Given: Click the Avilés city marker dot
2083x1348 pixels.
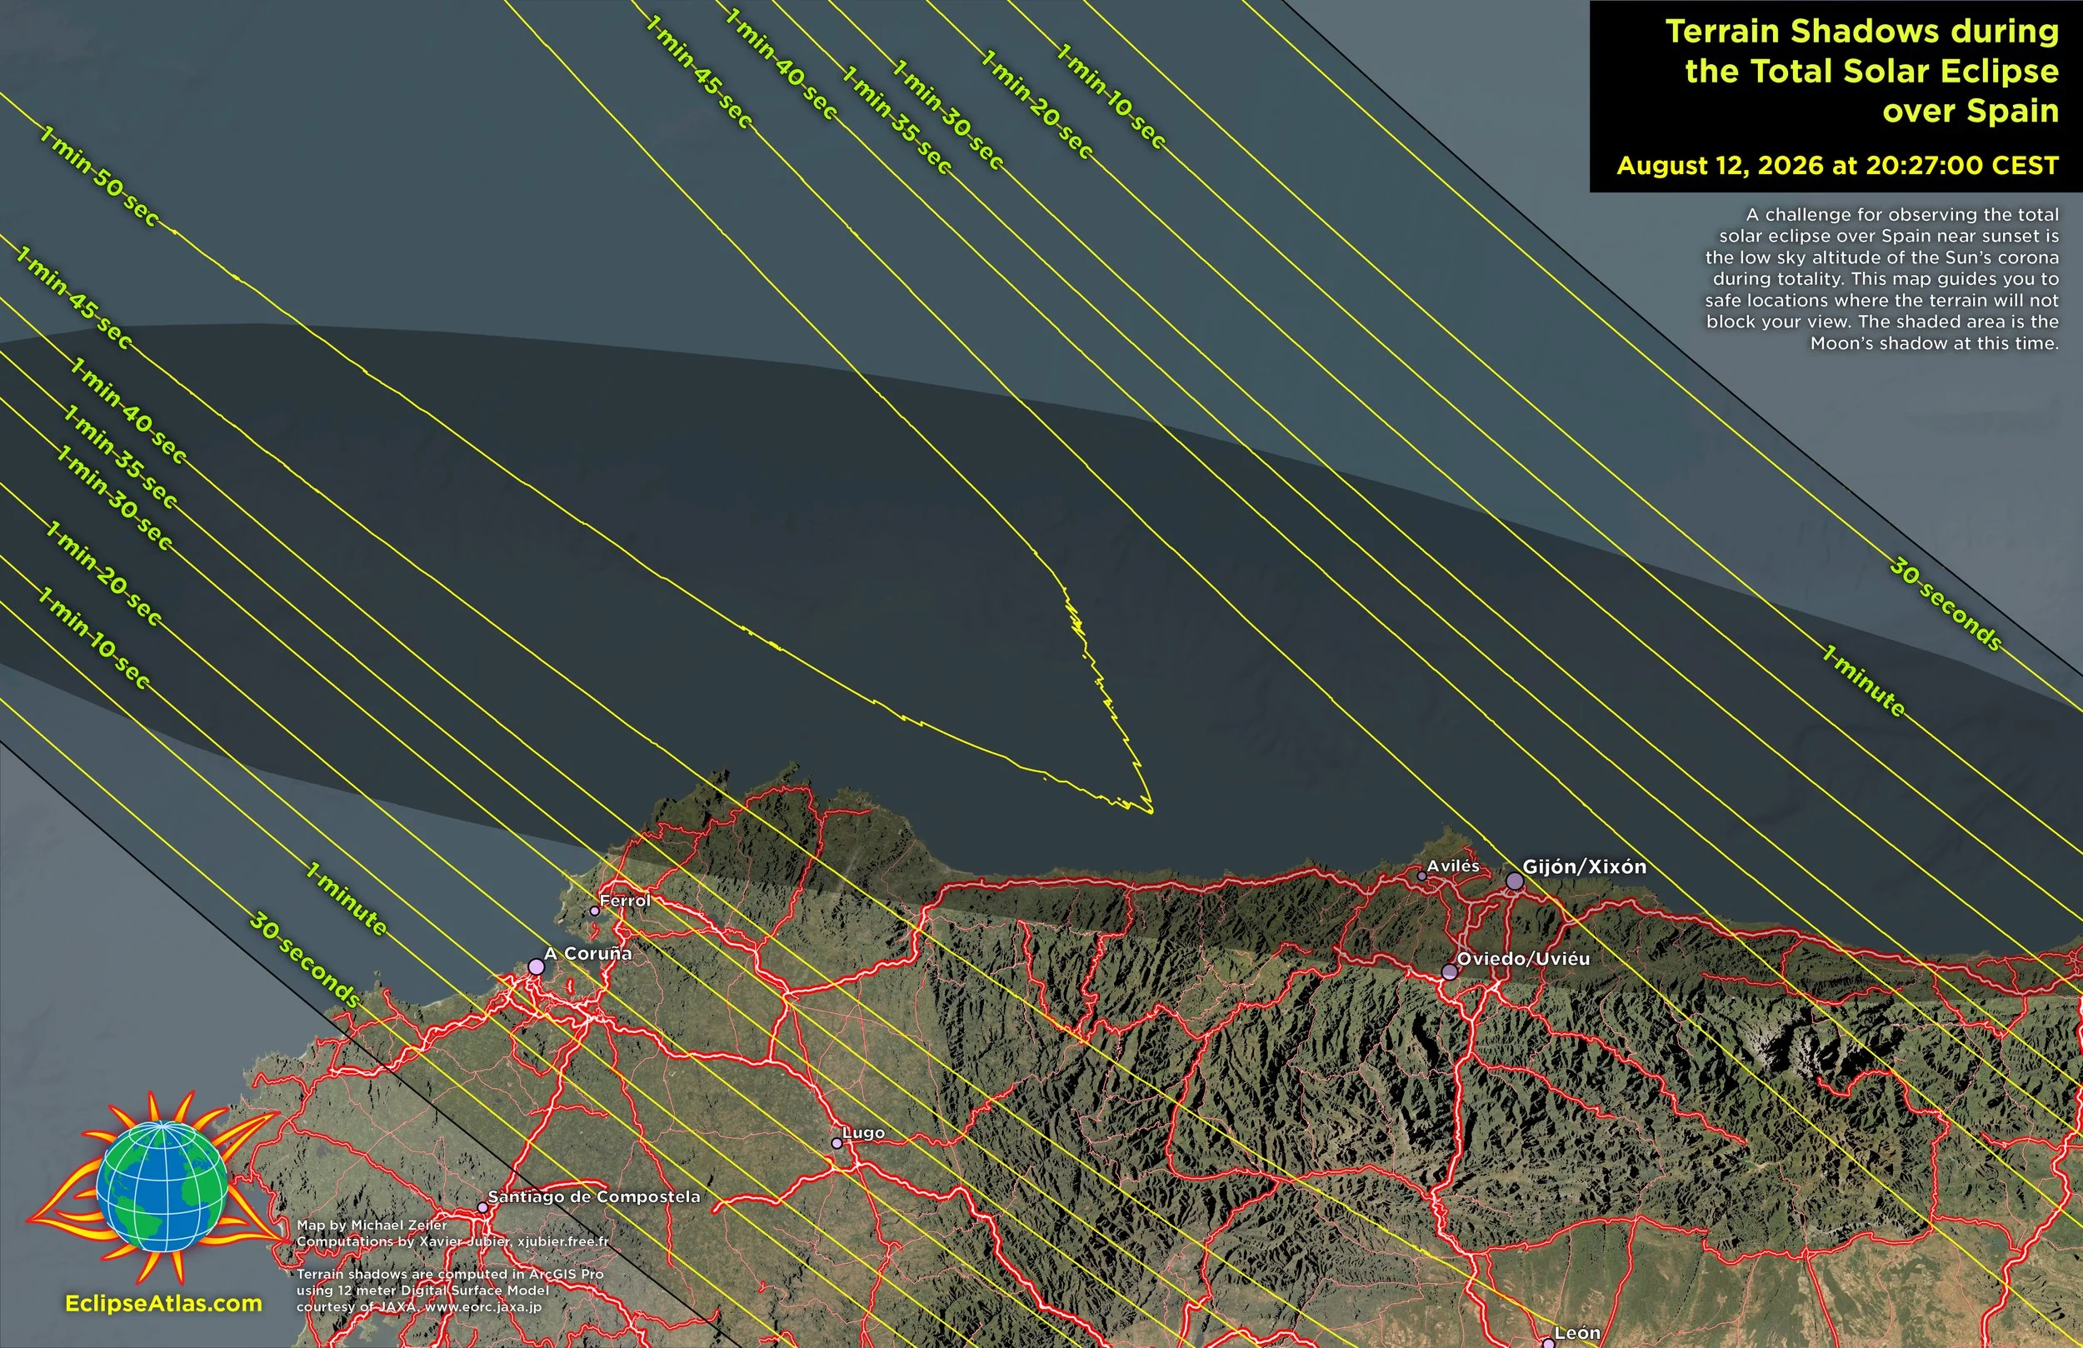Looking at the screenshot, I should [1421, 876].
